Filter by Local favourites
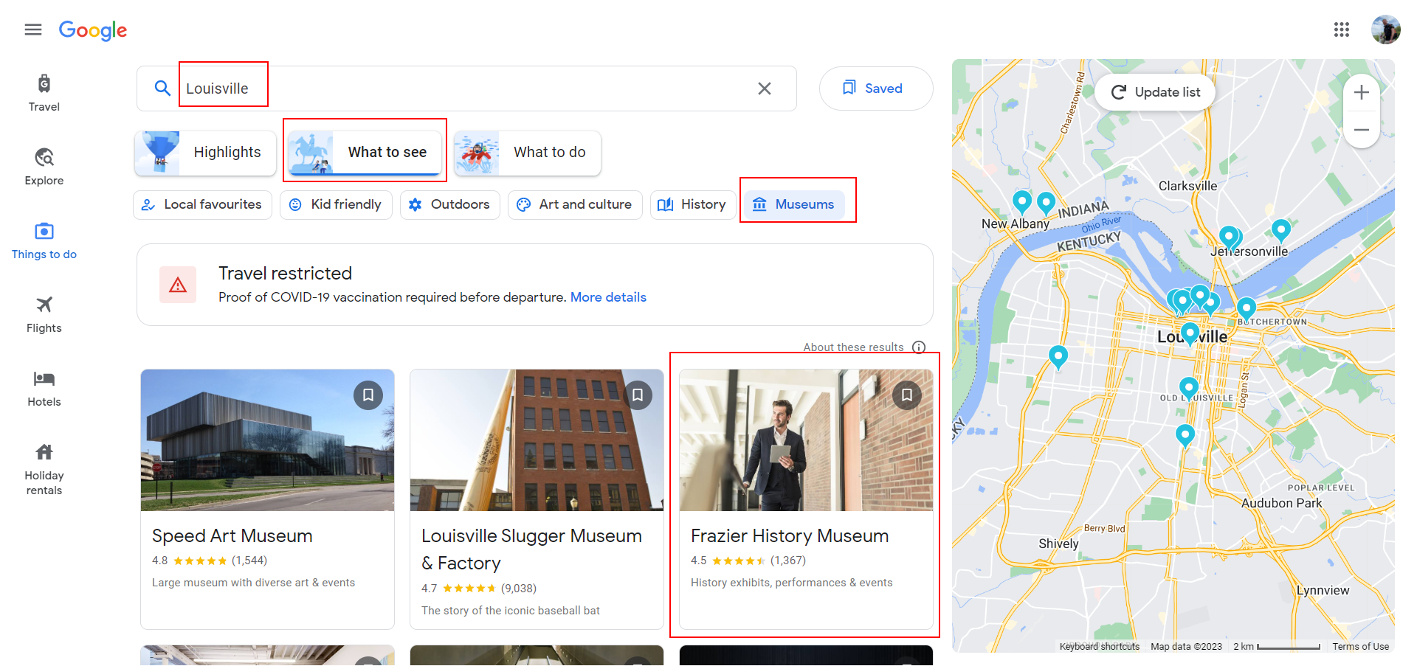This screenshot has height=666, width=1417. 202,204
